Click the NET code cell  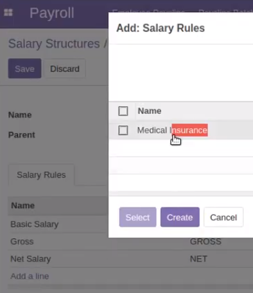pyautogui.click(x=198, y=259)
